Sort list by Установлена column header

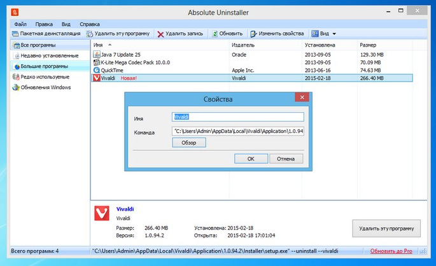point(330,45)
